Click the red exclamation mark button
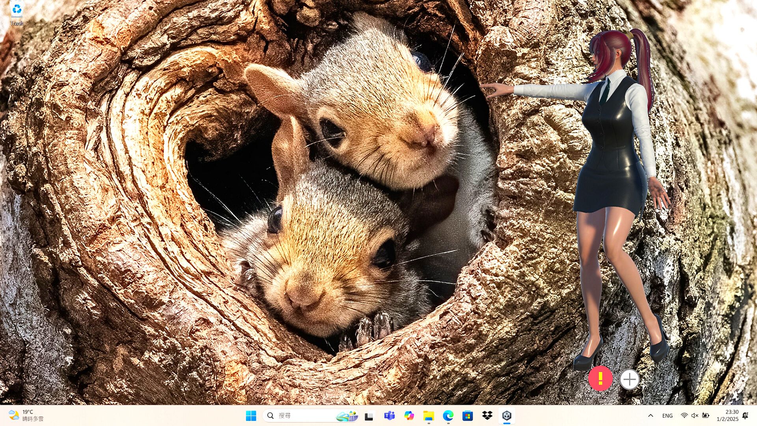 pyautogui.click(x=600, y=379)
